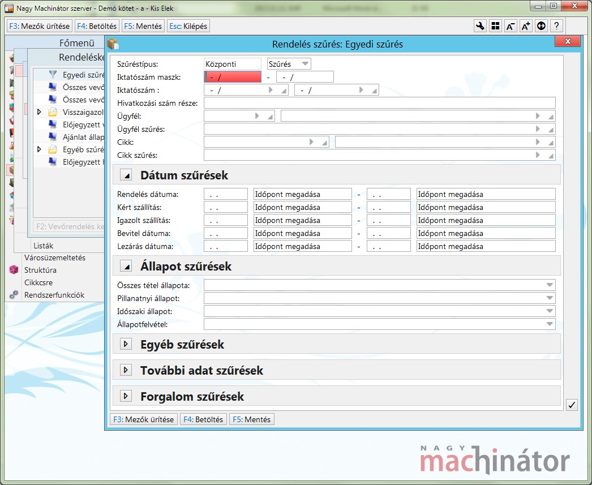The height and width of the screenshot is (485, 592).
Task: Click F4: Betöltés at dialog bottom
Action: [203, 419]
